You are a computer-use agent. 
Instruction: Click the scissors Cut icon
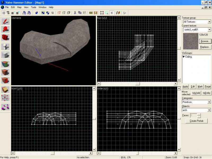point(75,12)
